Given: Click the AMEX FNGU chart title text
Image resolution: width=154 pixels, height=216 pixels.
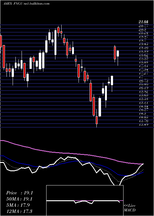Looking at the screenshot, I should pos(26,4).
